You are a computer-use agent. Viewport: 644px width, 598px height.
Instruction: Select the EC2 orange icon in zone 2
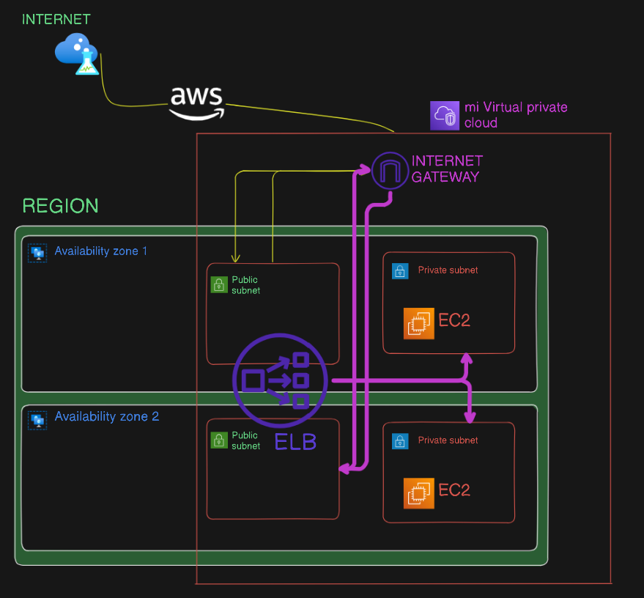tap(418, 493)
